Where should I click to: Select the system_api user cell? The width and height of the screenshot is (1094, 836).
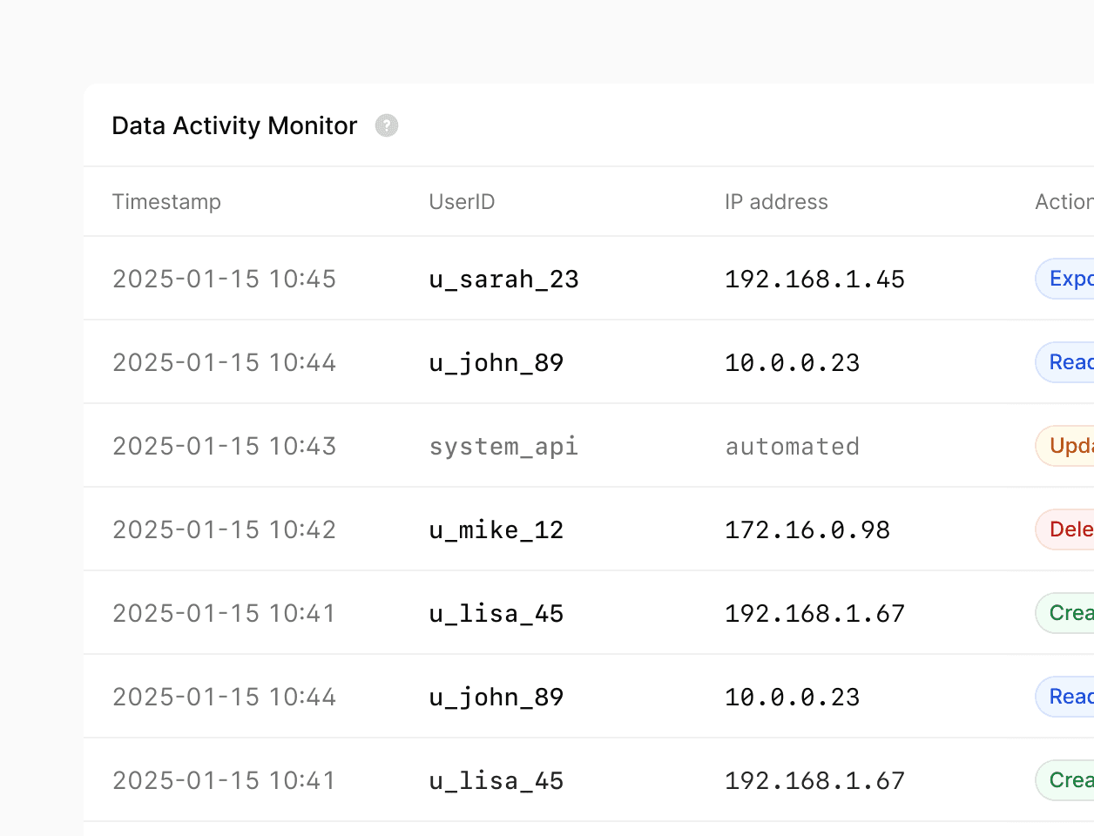coord(503,447)
